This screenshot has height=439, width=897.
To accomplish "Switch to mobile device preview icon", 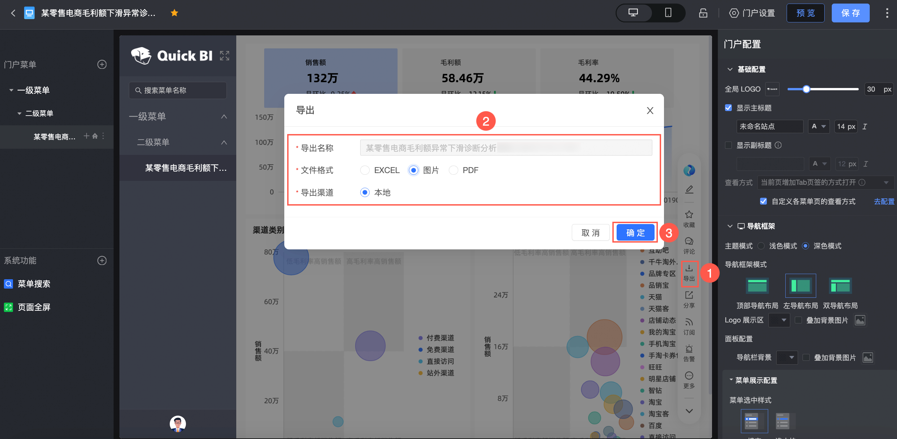I will 668,13.
